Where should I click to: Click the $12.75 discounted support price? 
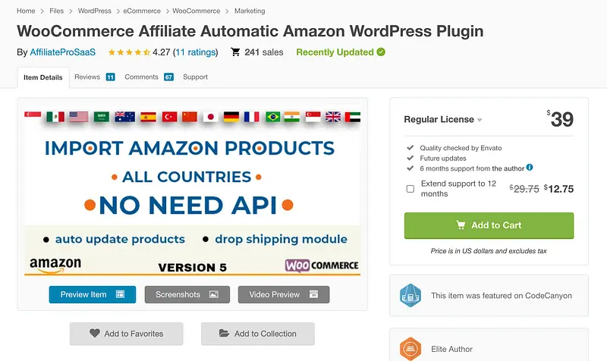(558, 189)
